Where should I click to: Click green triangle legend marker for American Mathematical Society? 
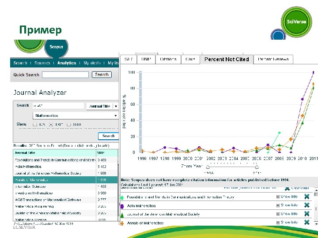122,215
